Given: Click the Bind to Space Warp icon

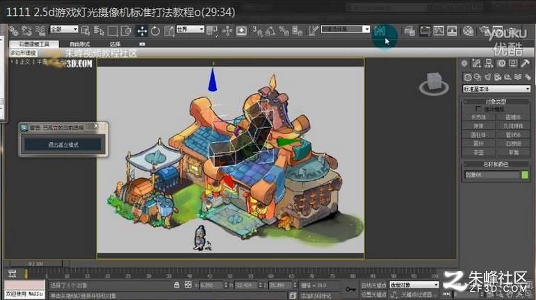Looking at the screenshot, I should click(40, 31).
